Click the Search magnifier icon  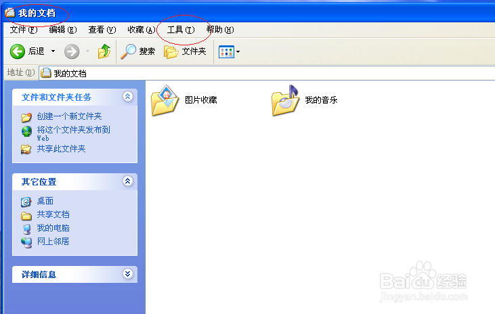(x=129, y=51)
